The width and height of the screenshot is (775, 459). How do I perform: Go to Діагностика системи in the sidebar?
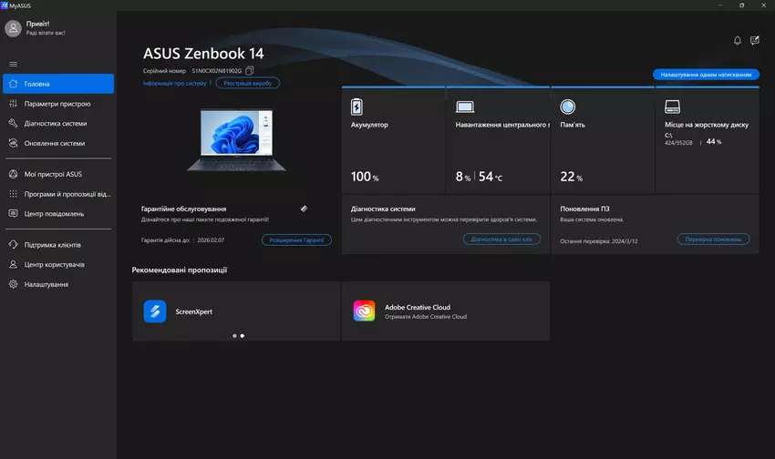[56, 123]
